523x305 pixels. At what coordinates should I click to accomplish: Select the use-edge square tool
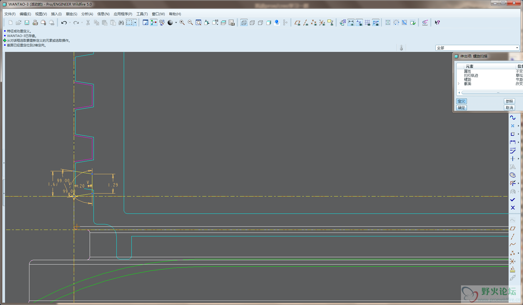(x=513, y=134)
